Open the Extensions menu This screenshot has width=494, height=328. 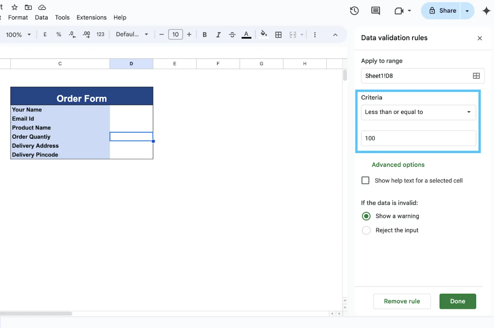point(91,17)
